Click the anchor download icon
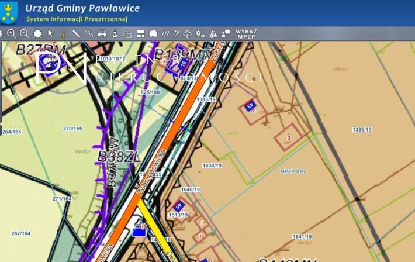The image size is (415, 262). pos(115,34)
